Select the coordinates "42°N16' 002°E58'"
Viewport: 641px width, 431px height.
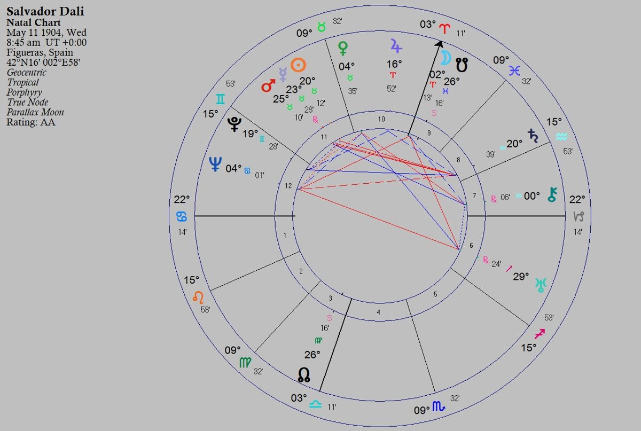point(43,62)
